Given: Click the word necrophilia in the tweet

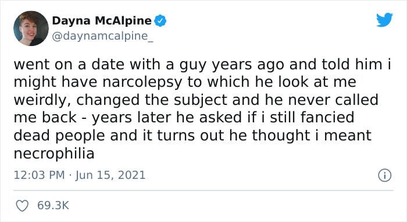Looking at the screenshot, I should (x=54, y=153).
